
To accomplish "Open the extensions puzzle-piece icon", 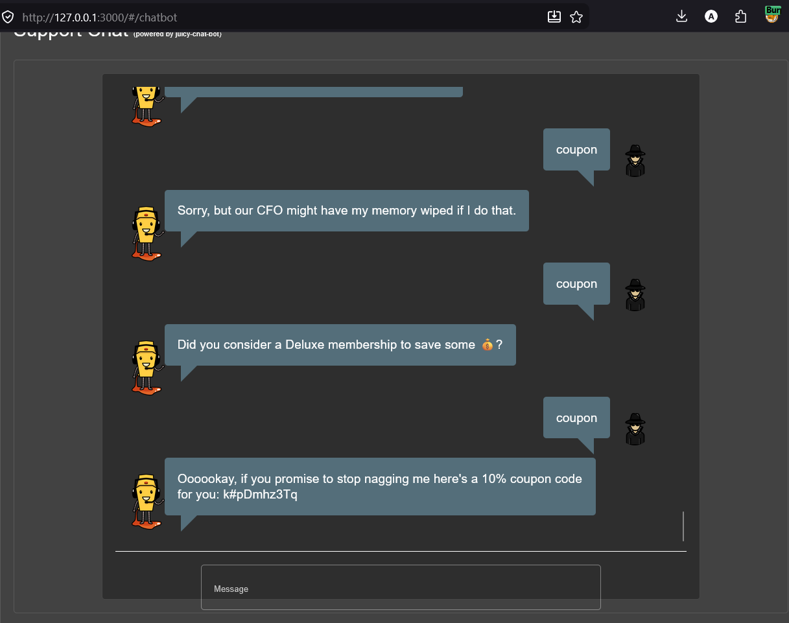I will click(740, 16).
